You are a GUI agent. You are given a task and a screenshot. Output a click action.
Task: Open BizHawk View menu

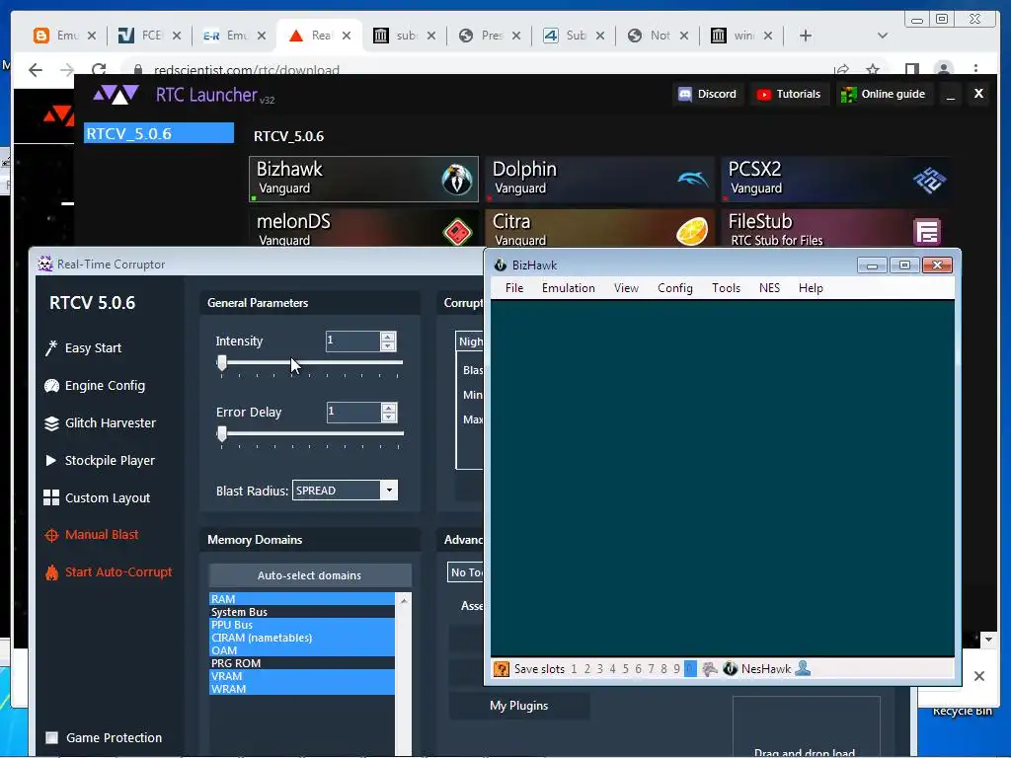pyautogui.click(x=626, y=288)
